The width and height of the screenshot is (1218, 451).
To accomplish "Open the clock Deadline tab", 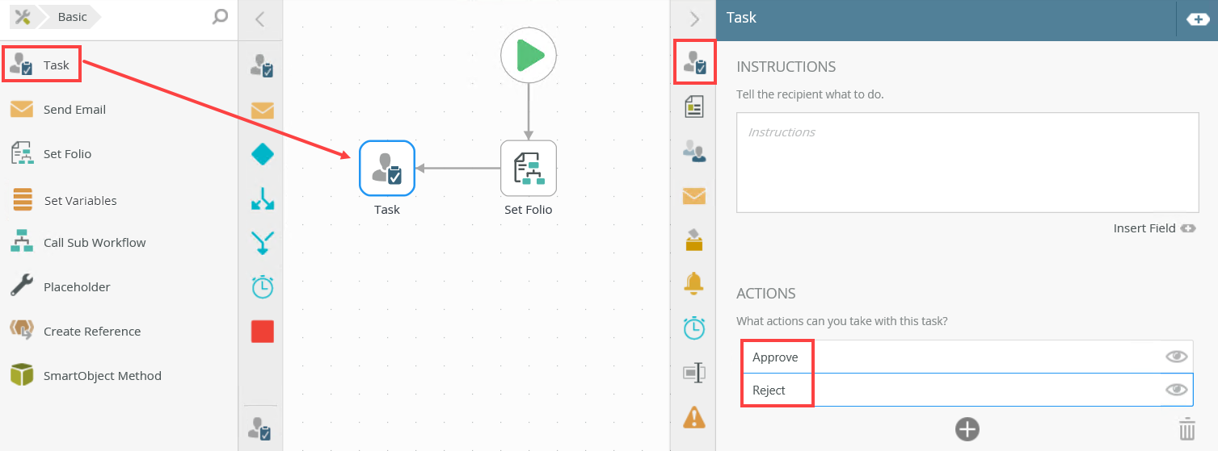I will (694, 328).
